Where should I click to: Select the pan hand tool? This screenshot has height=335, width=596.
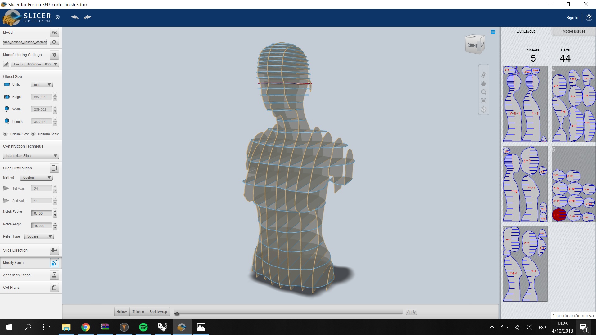pyautogui.click(x=483, y=83)
